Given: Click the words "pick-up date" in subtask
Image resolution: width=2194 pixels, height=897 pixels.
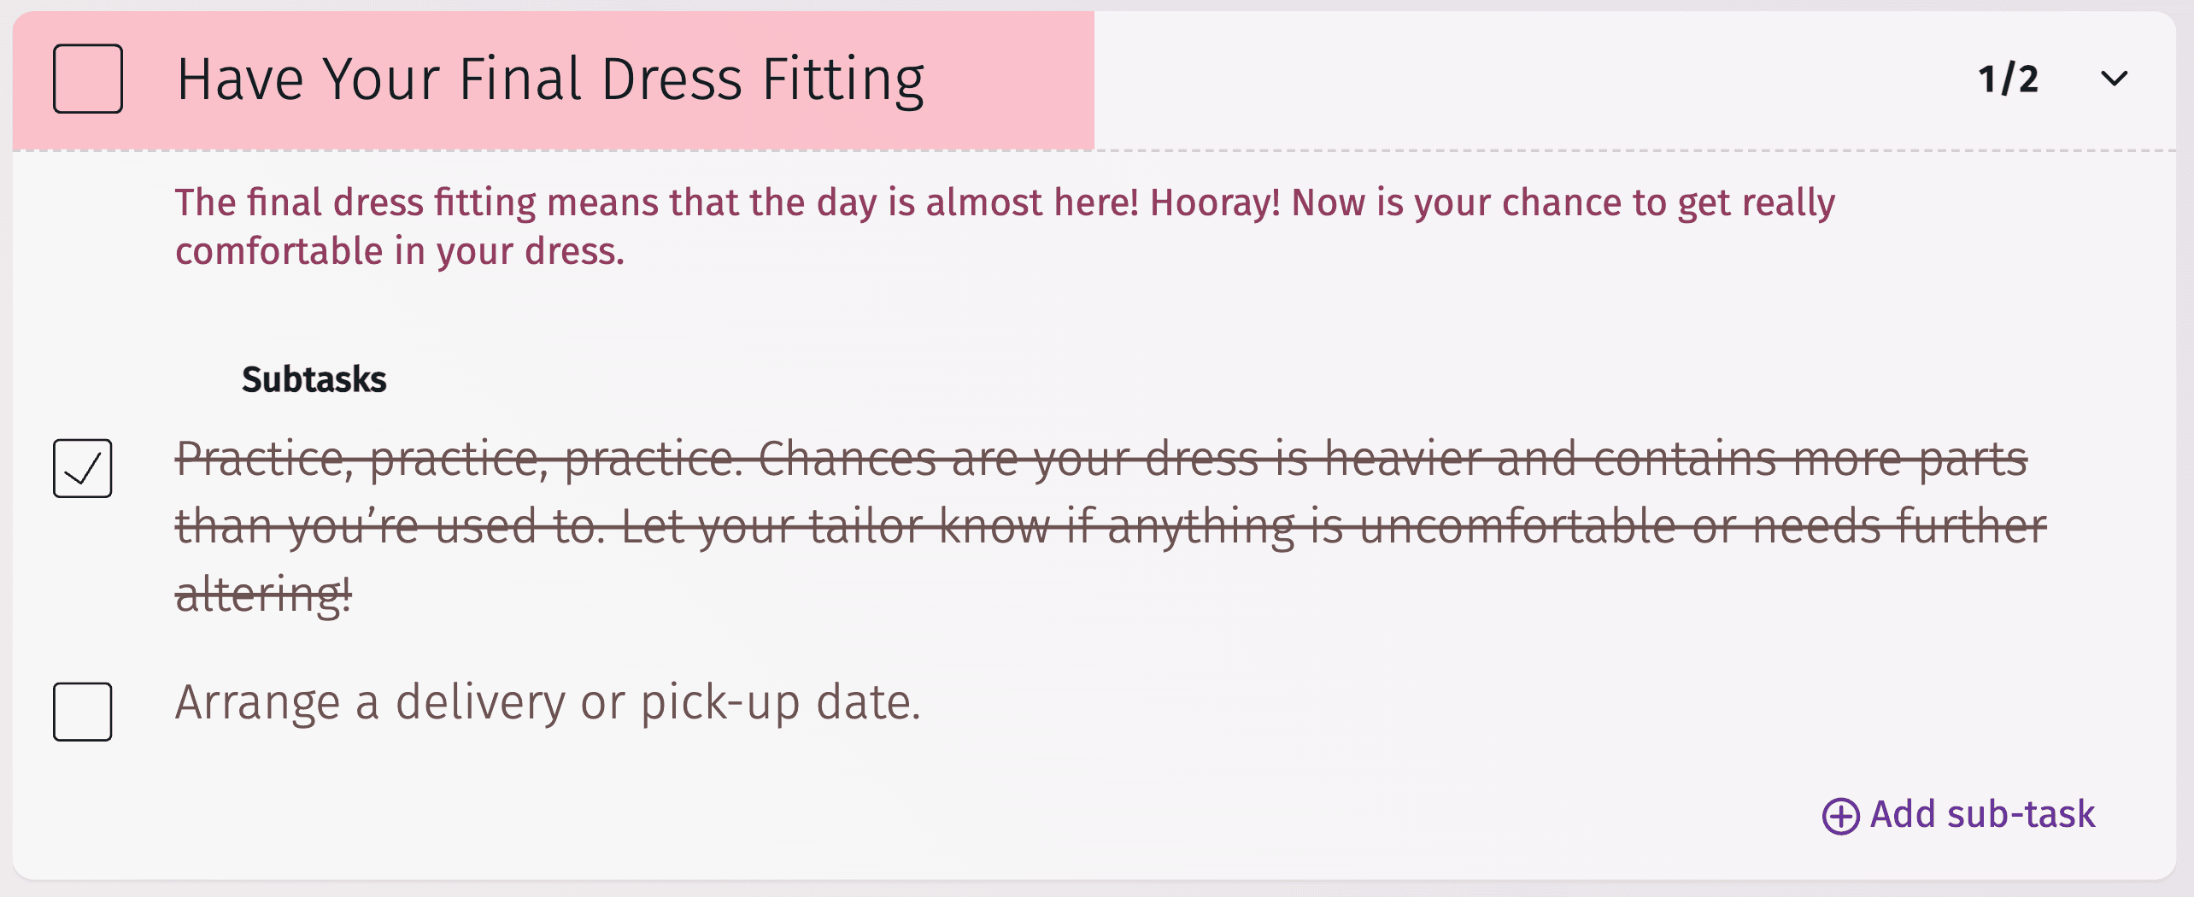Looking at the screenshot, I should 779,702.
